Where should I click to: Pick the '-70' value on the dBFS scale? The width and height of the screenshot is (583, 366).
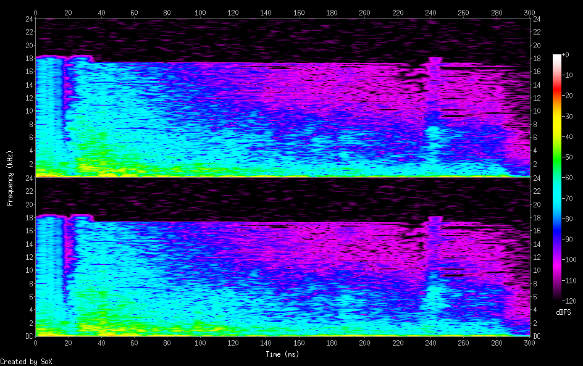(568, 198)
